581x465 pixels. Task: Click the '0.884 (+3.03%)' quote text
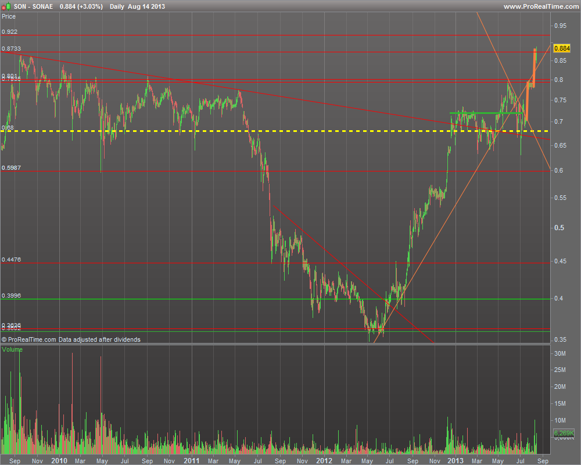(x=81, y=6)
